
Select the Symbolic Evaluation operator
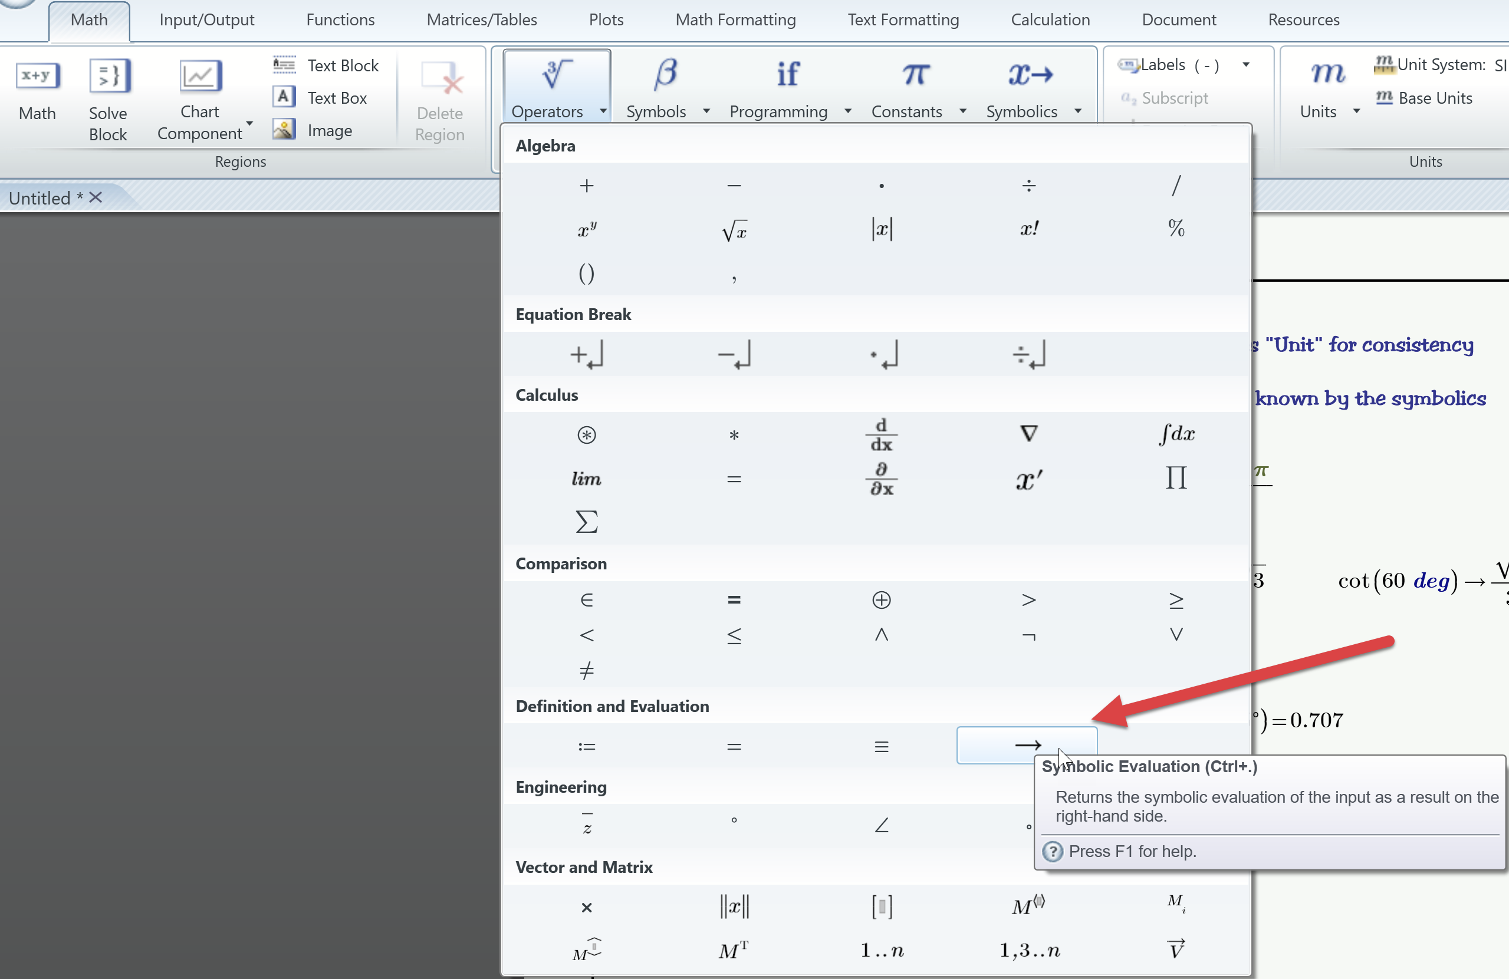(1027, 745)
